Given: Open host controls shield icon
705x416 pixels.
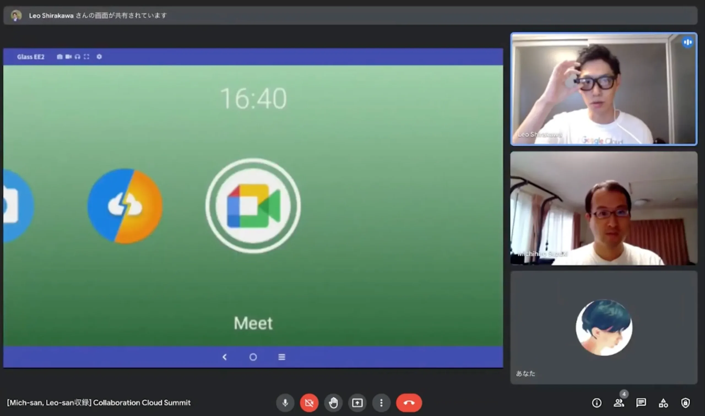Looking at the screenshot, I should 685,403.
